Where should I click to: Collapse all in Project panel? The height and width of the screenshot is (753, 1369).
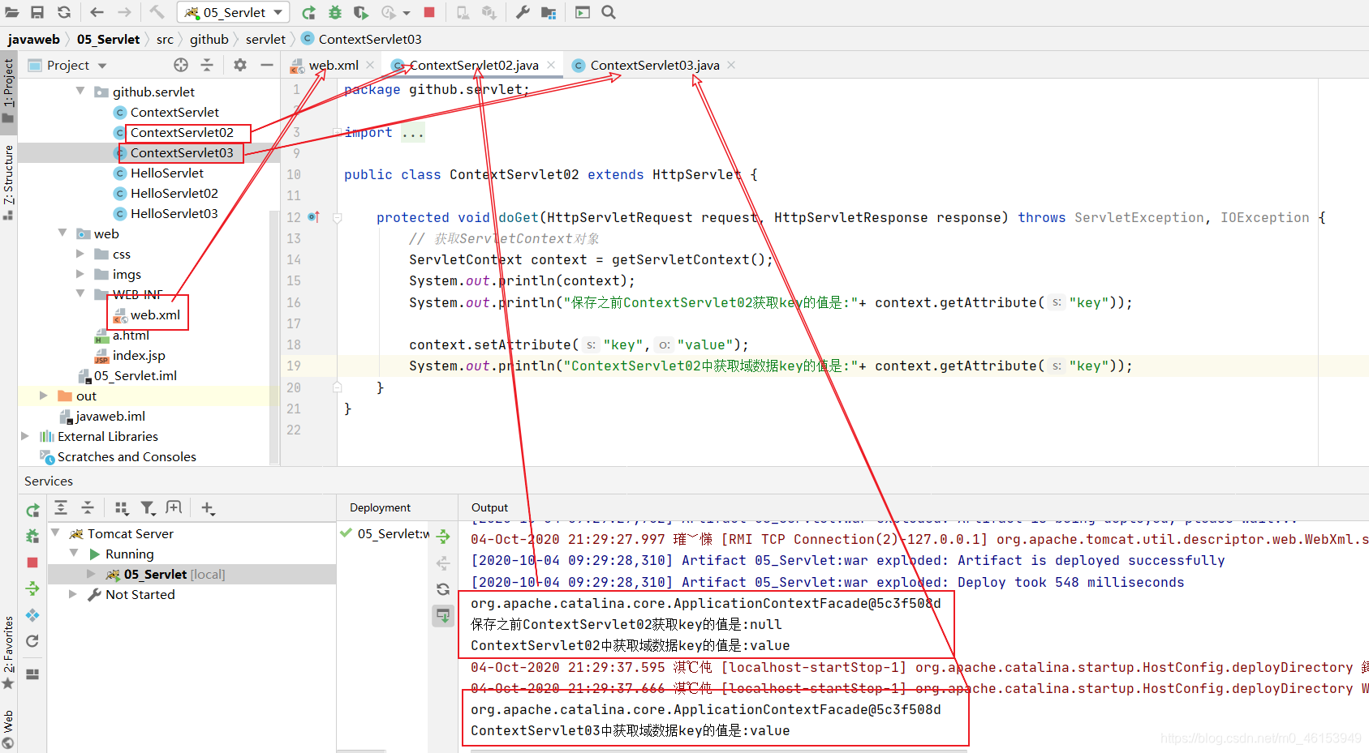207,65
